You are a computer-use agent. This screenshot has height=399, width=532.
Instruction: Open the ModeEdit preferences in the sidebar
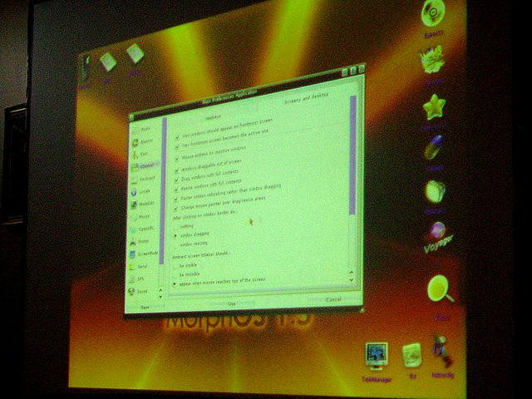click(x=144, y=204)
